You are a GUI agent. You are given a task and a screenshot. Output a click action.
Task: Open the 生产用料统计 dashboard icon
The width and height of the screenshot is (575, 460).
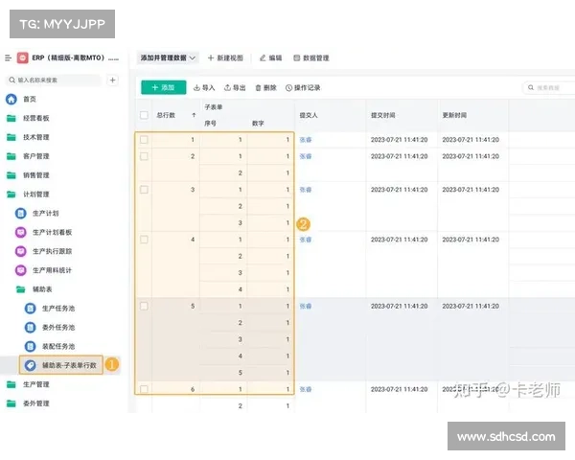point(21,270)
